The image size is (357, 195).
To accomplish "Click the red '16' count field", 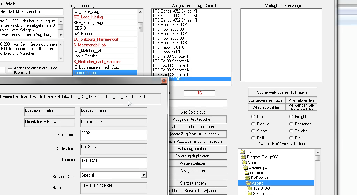I will click(199, 93).
